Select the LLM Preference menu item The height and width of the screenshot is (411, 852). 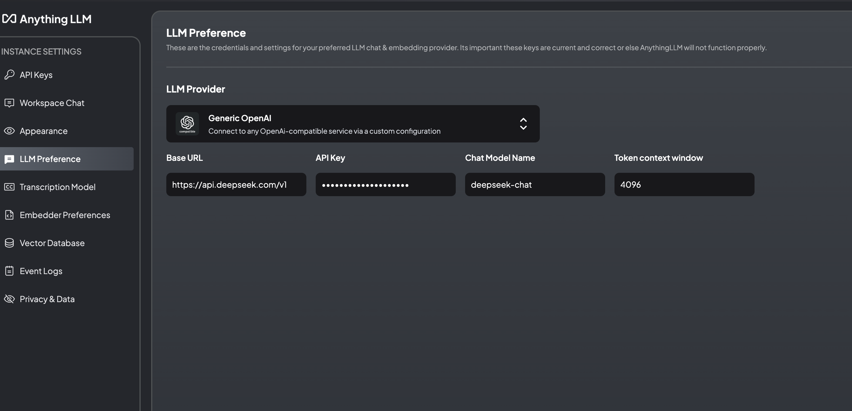tap(67, 159)
